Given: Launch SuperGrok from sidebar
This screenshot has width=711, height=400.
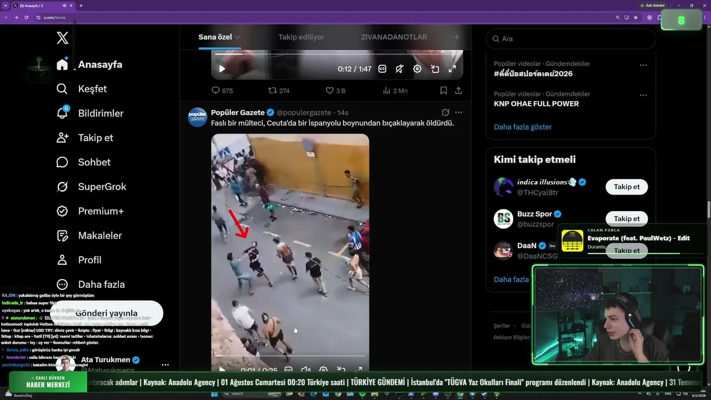Looking at the screenshot, I should [92, 187].
